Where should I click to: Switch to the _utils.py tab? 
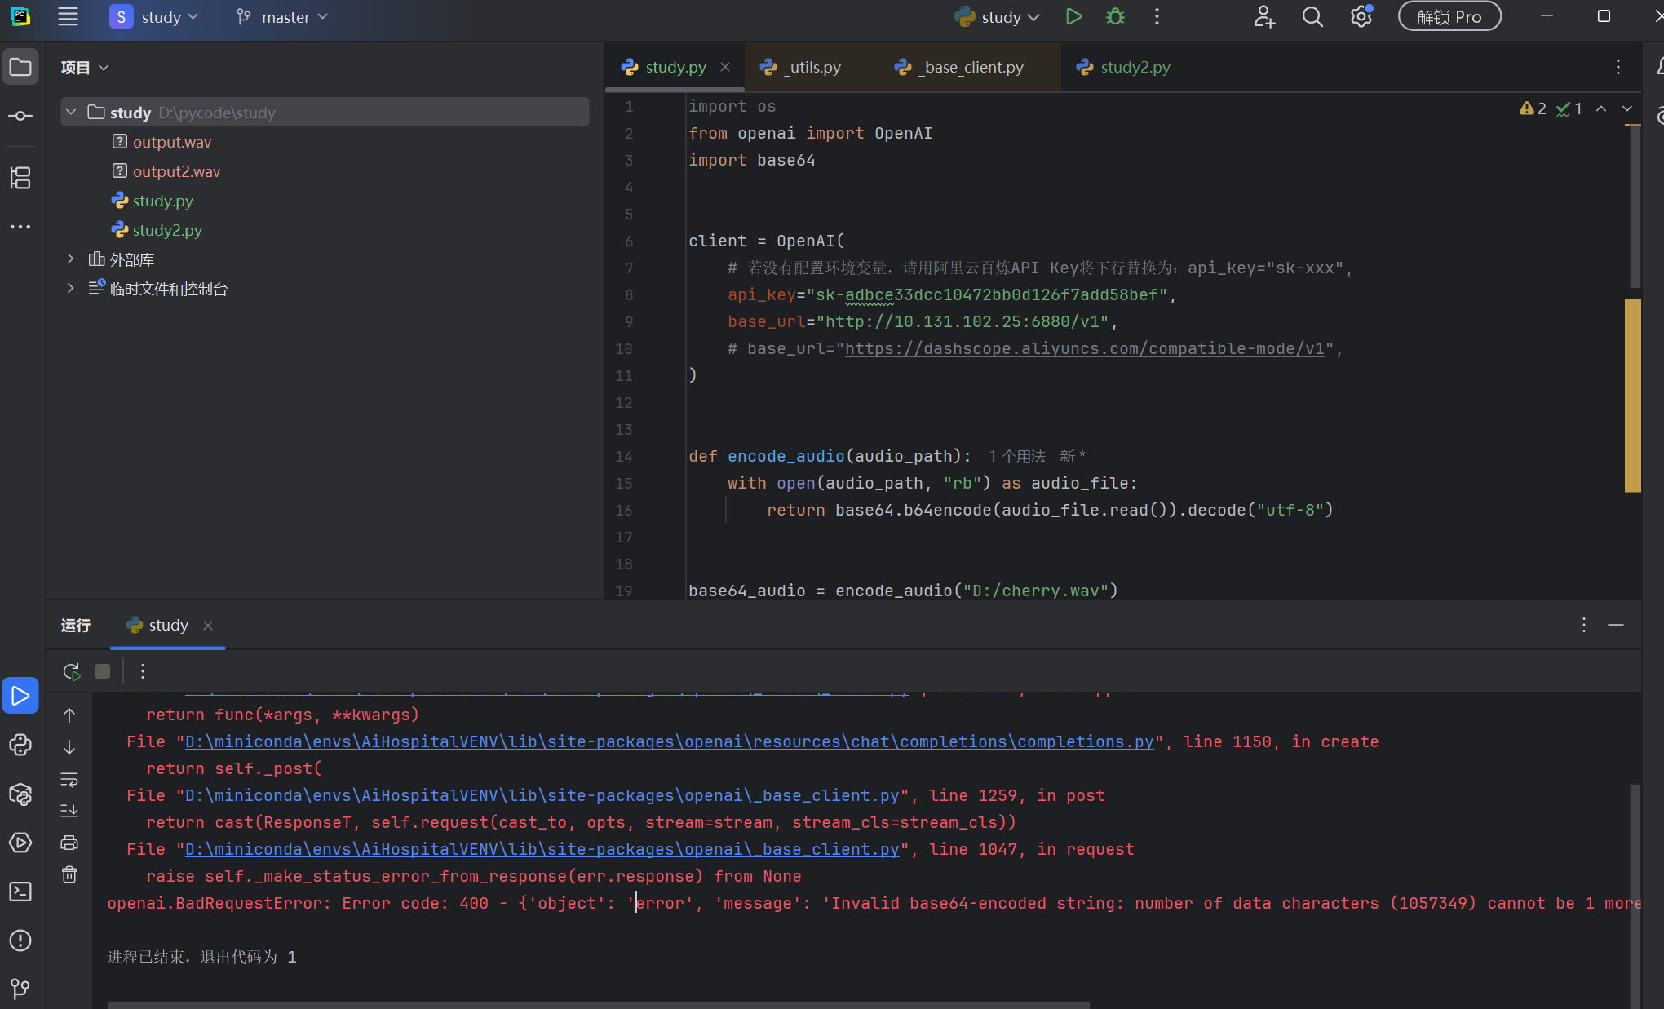point(812,67)
